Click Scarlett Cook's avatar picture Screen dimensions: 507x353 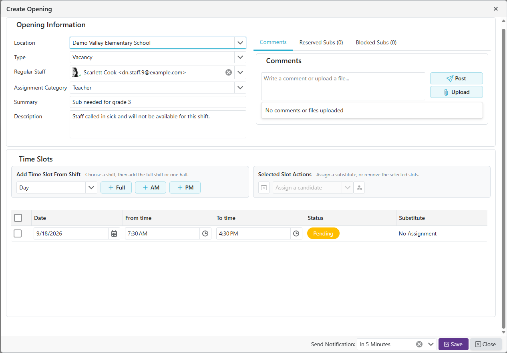(x=76, y=72)
